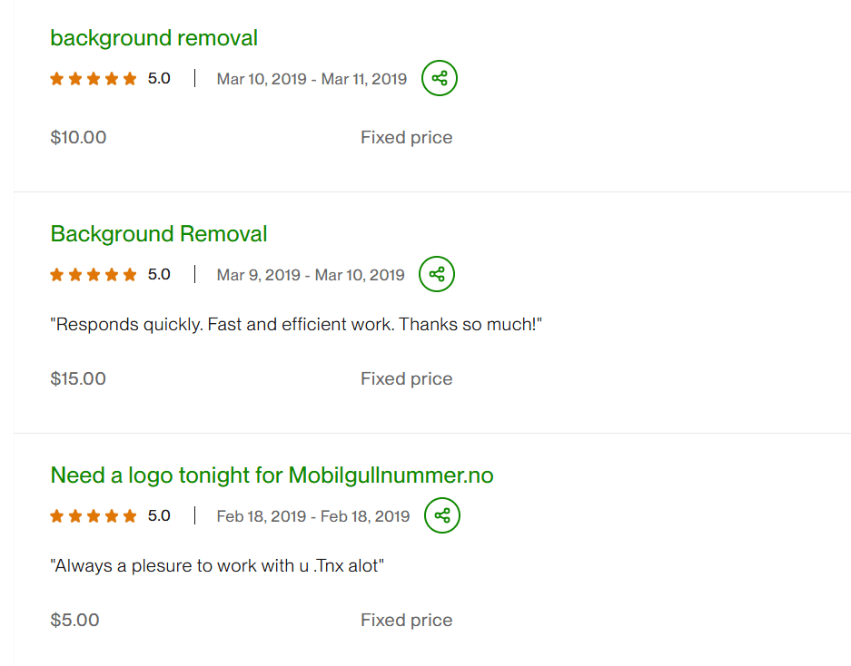Click the $15.00 price amount

pyautogui.click(x=78, y=379)
